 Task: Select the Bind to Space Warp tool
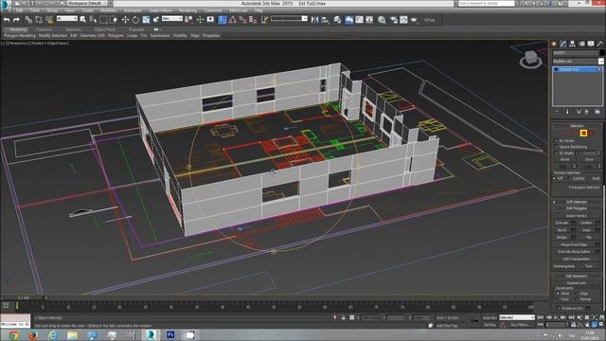49,19
